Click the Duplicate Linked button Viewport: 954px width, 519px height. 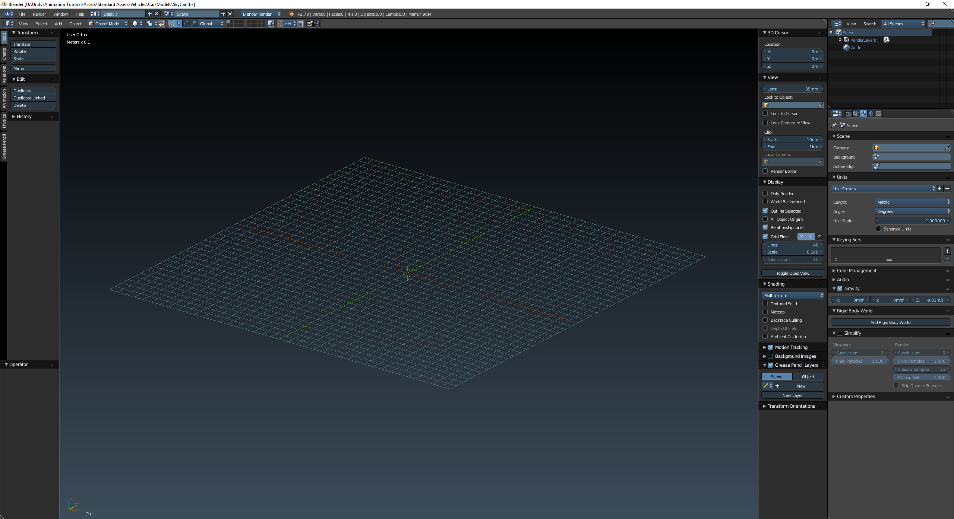33,98
